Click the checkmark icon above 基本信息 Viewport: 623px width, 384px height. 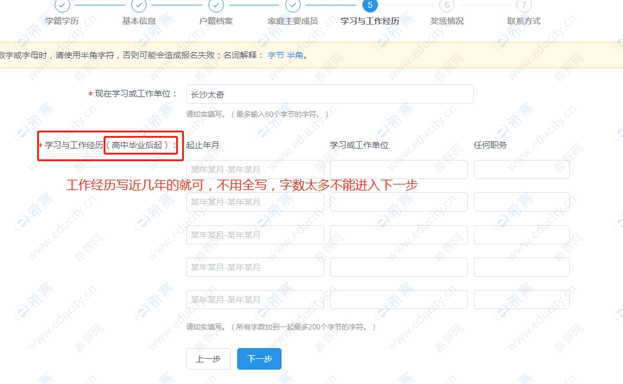coord(139,5)
